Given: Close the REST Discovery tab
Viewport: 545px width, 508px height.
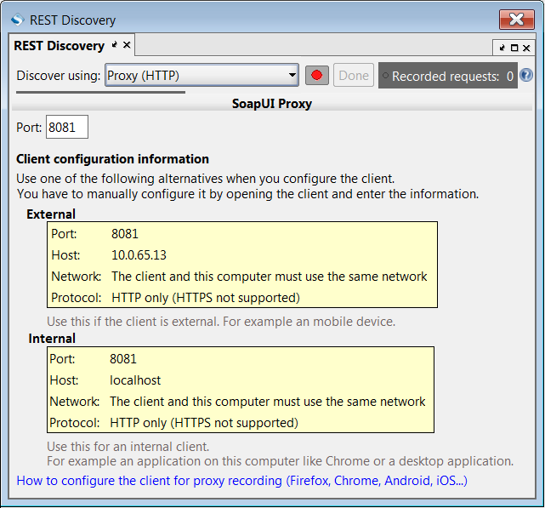Looking at the screenshot, I should (127, 45).
